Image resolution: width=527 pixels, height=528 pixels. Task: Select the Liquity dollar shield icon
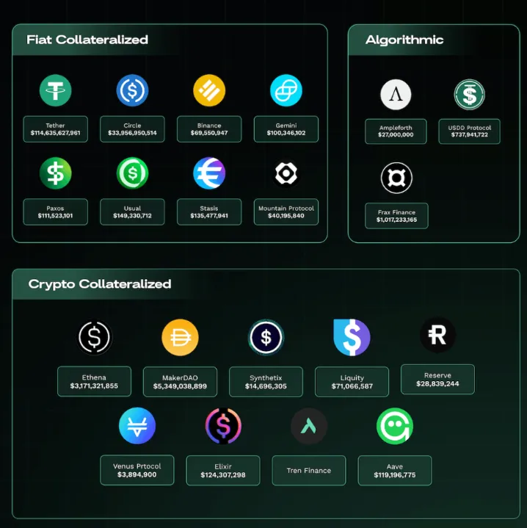(352, 337)
